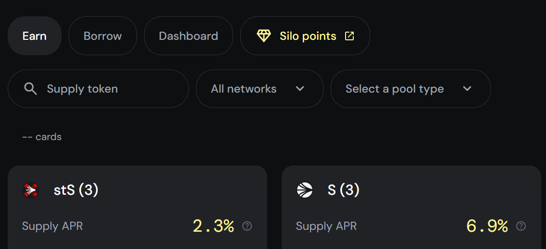Click the pool type chevron arrow
This screenshot has height=249, width=546.
coord(467,89)
